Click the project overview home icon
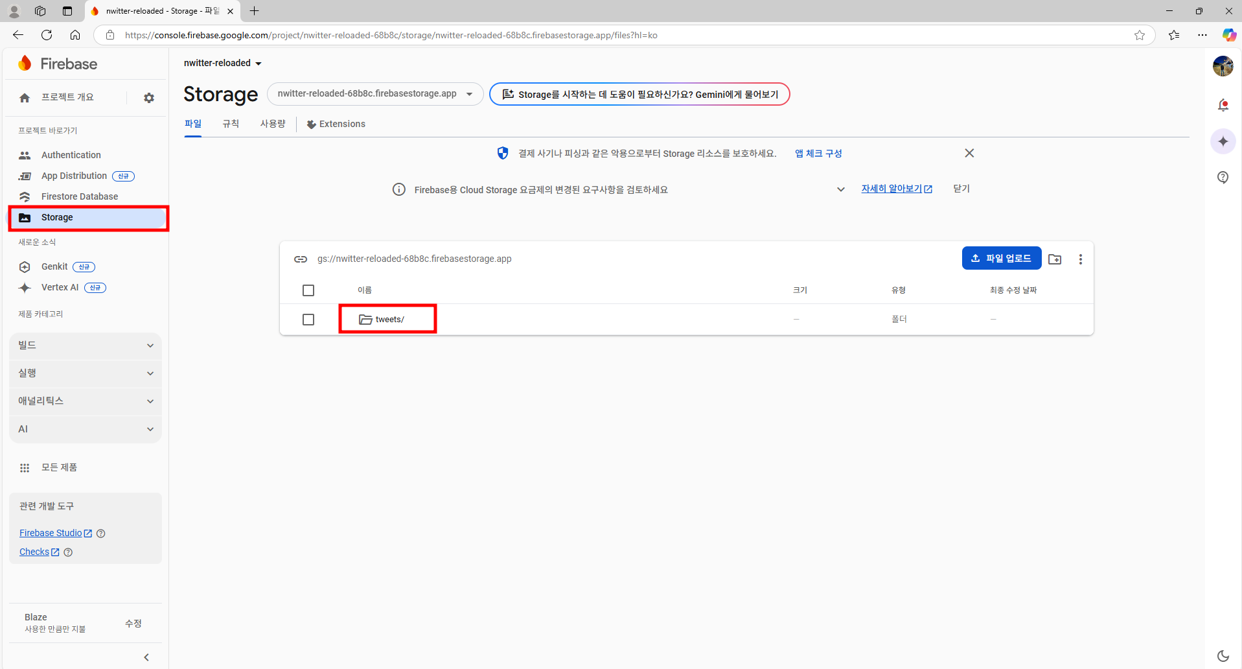 point(25,98)
